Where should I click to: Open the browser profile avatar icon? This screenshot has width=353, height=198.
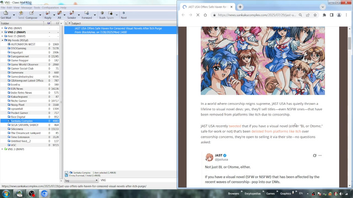coord(339,15)
